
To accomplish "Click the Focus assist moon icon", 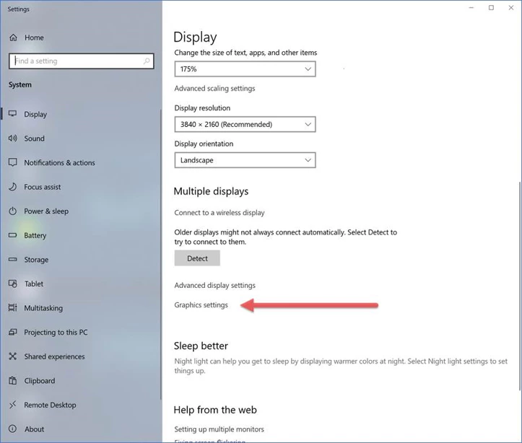I will [13, 187].
